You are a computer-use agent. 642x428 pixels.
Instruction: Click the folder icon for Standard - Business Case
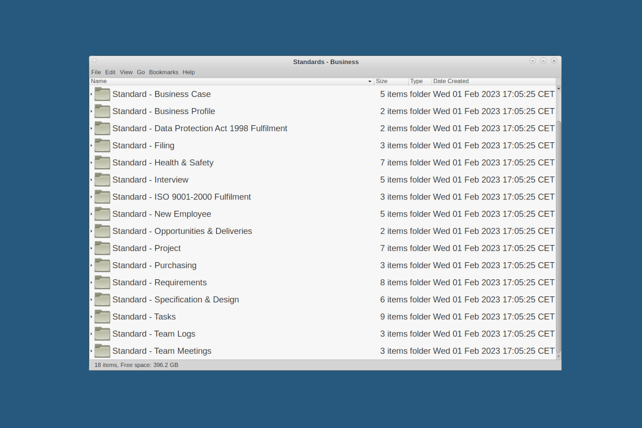coord(102,94)
